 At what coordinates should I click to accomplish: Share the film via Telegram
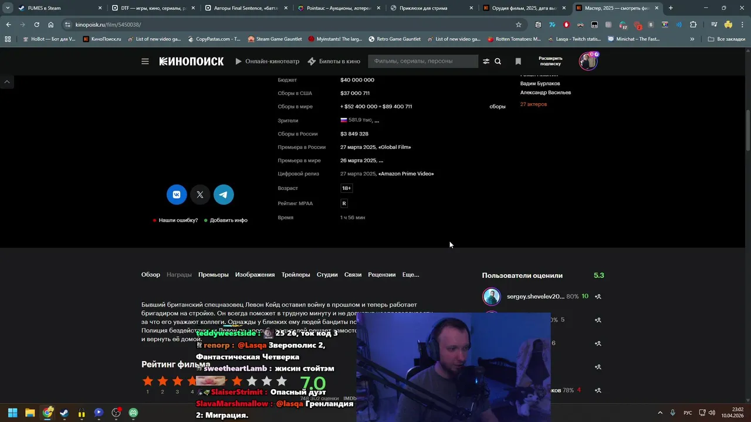point(224,195)
